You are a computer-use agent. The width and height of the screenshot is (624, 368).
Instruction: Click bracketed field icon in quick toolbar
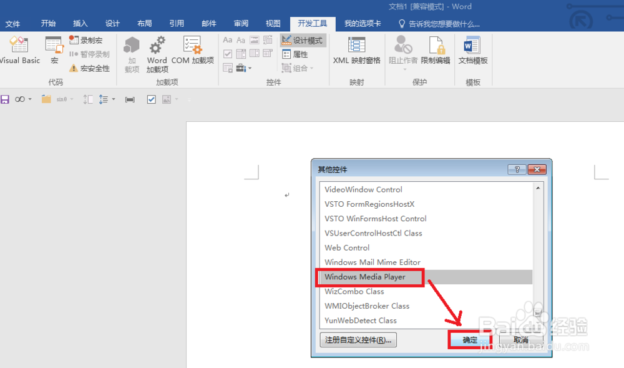[130, 99]
